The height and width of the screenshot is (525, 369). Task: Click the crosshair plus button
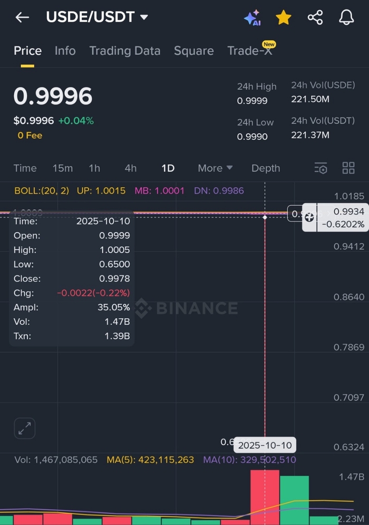click(x=309, y=217)
